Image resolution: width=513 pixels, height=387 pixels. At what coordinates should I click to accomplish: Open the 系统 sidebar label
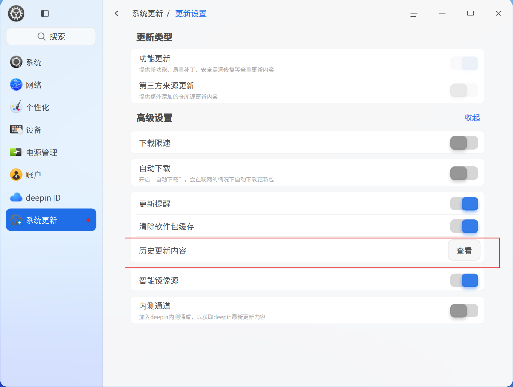coord(34,62)
